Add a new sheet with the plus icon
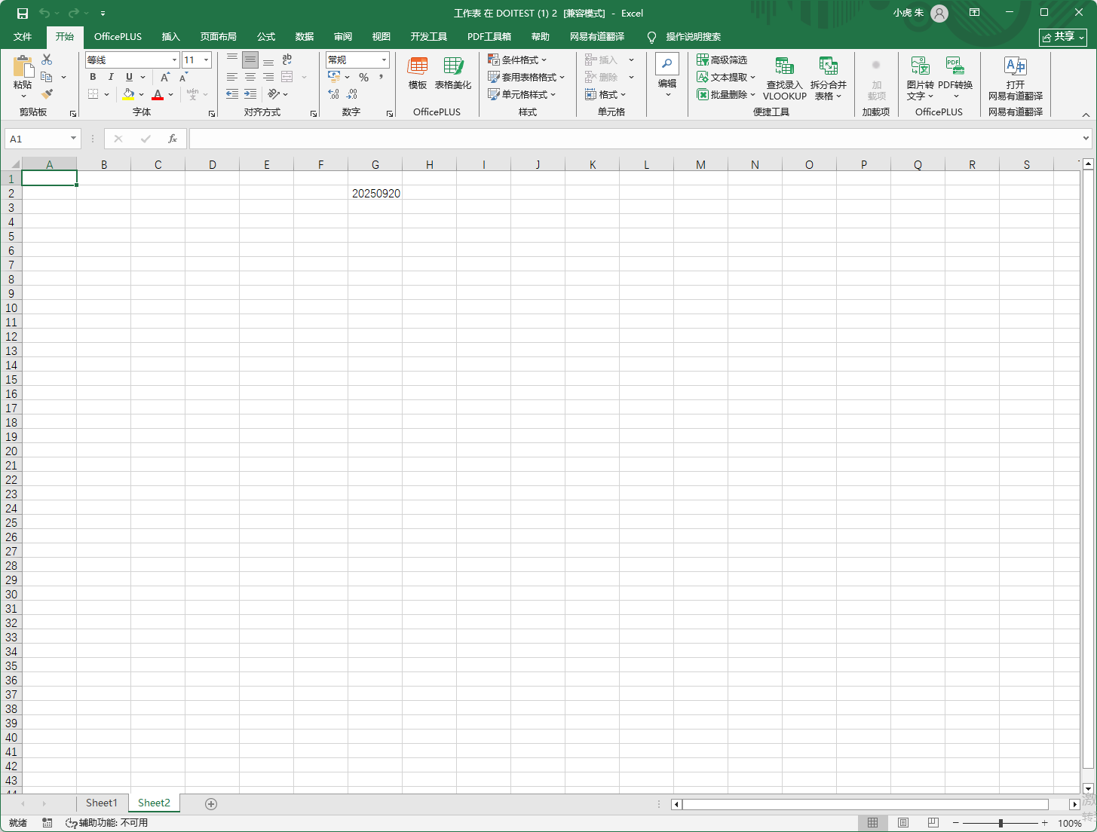The image size is (1097, 832). [211, 804]
